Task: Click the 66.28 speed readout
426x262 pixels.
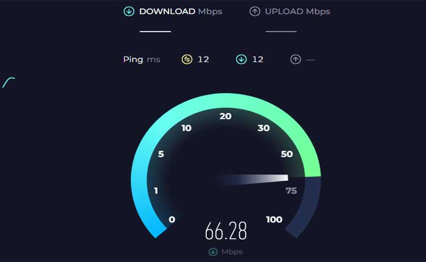Action: [x=226, y=231]
